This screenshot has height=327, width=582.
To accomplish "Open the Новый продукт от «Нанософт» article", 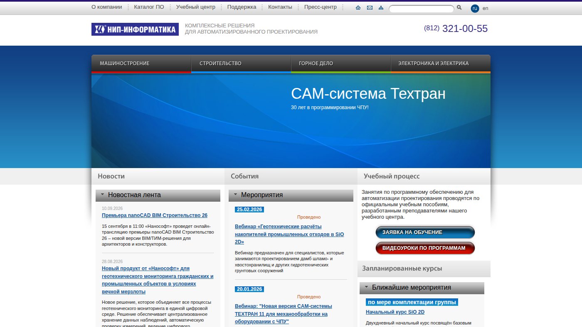I will click(158, 280).
